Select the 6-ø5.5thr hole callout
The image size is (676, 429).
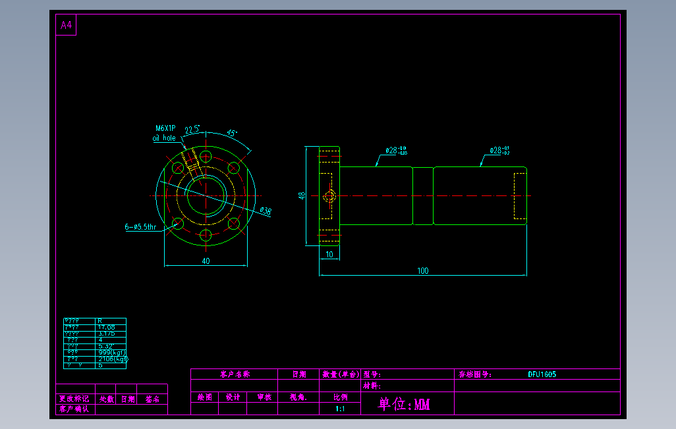[140, 226]
